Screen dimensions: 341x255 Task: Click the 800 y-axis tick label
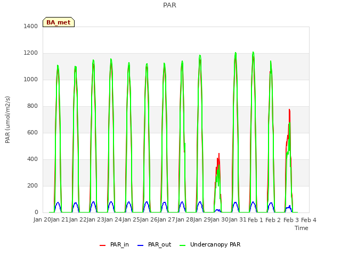[x=33, y=106]
